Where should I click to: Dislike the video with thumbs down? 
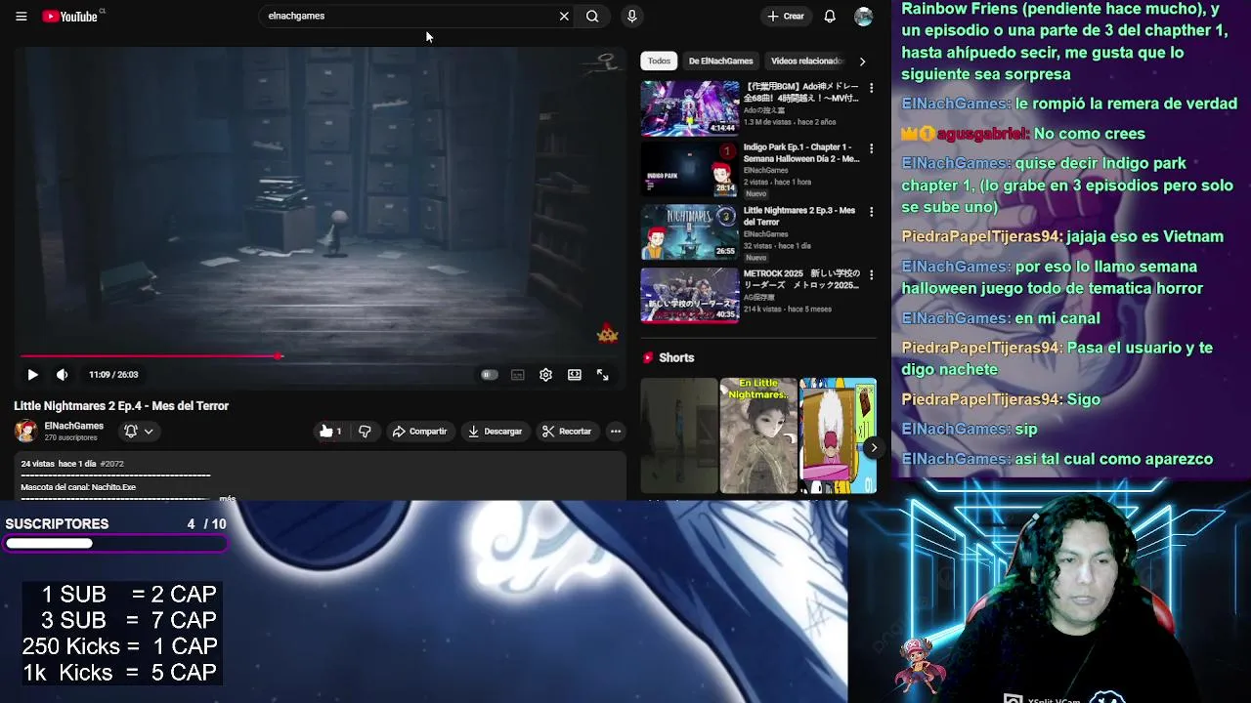[x=365, y=432]
